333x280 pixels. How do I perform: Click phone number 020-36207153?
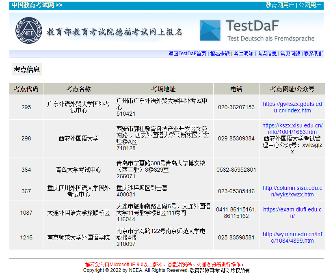(x=236, y=107)
